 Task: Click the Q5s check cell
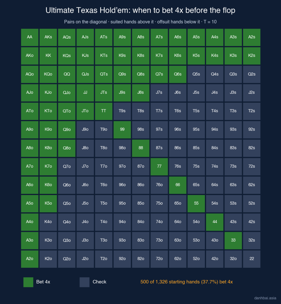tap(196, 74)
